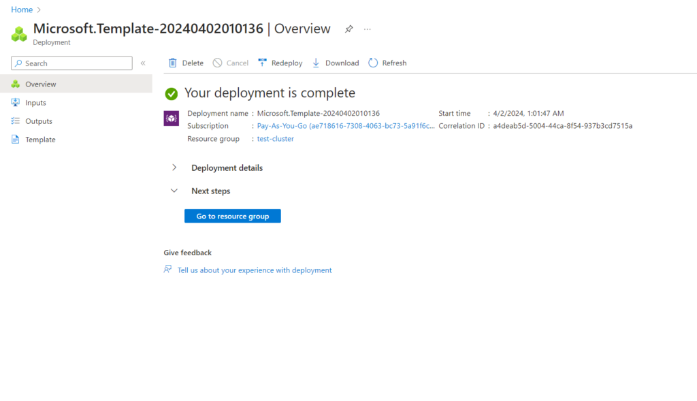The width and height of the screenshot is (697, 401).
Task: Click the Cancel toolbar label
Action: click(238, 63)
